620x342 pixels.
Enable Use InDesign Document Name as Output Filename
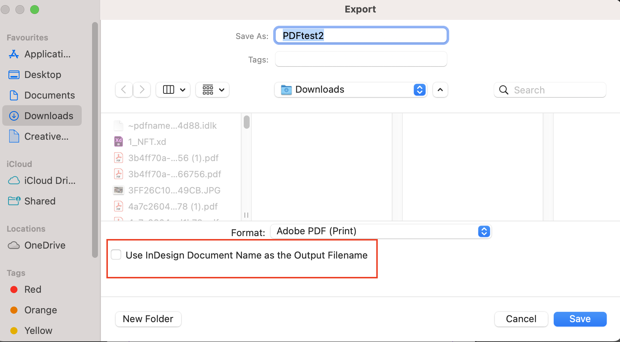[116, 254]
